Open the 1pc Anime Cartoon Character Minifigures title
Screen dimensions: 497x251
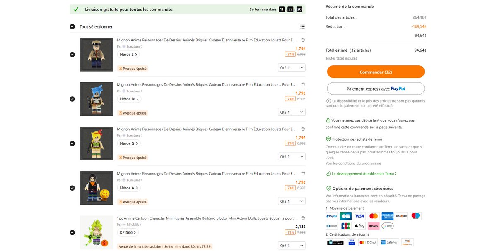[x=206, y=218]
